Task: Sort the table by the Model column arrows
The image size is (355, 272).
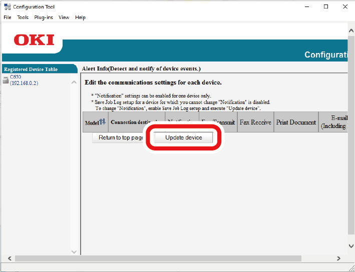Action: point(102,122)
